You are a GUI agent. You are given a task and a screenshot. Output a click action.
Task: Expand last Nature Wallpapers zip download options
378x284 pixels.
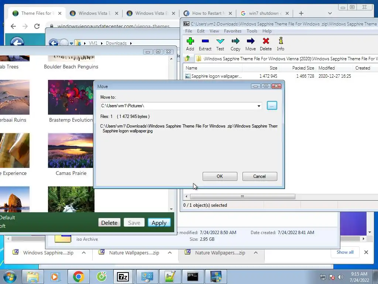coord(256,253)
